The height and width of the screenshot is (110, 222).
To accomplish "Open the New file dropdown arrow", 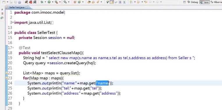I will pyautogui.click(x=8, y=2).
